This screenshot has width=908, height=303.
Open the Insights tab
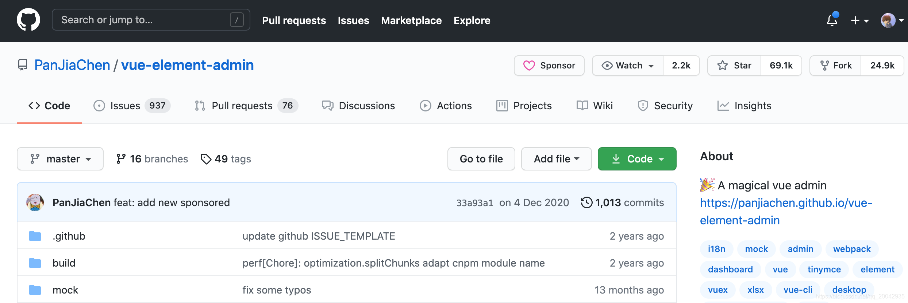click(745, 106)
